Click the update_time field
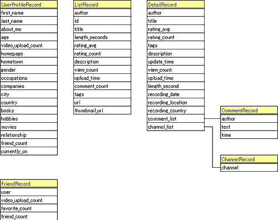 pyautogui.click(x=176, y=62)
